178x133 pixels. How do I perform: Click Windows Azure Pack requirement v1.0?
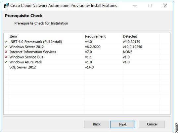[x=88, y=62]
